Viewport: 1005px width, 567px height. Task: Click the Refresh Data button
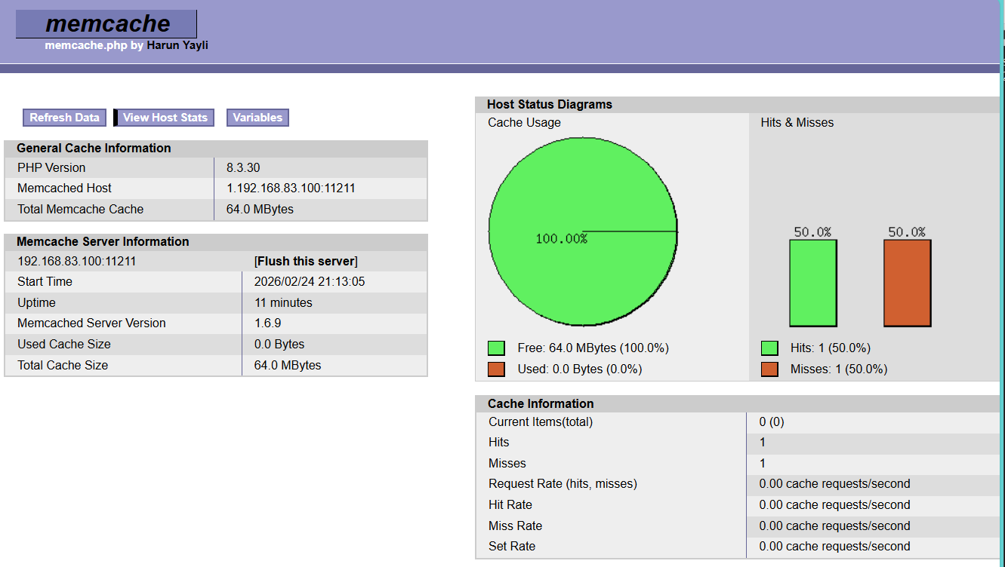(64, 118)
